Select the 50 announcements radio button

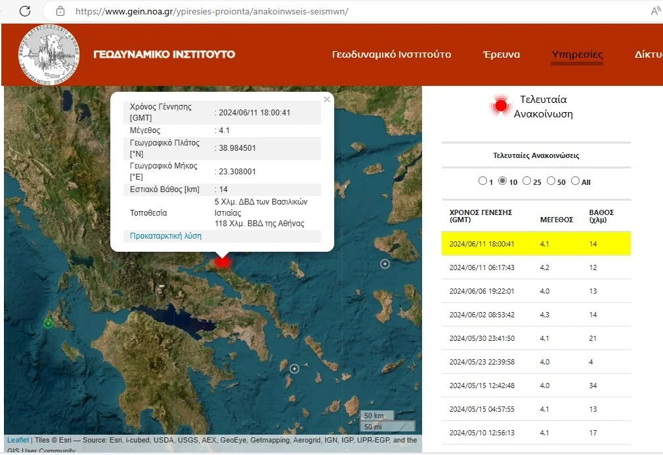pyautogui.click(x=551, y=181)
